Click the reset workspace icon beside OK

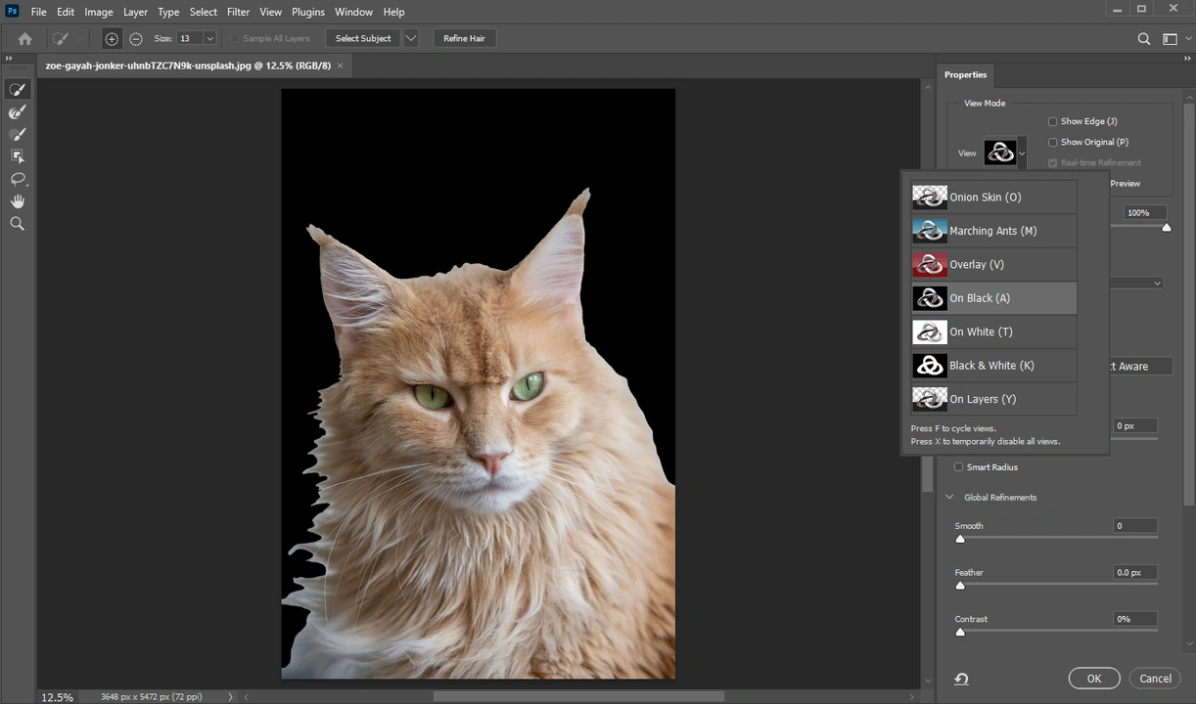961,679
